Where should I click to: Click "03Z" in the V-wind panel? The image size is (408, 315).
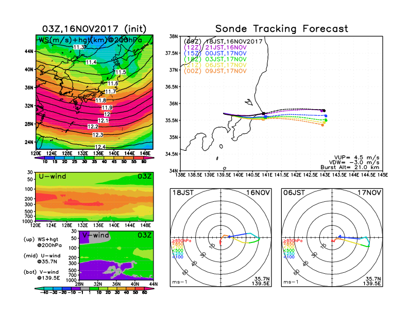click(144, 235)
